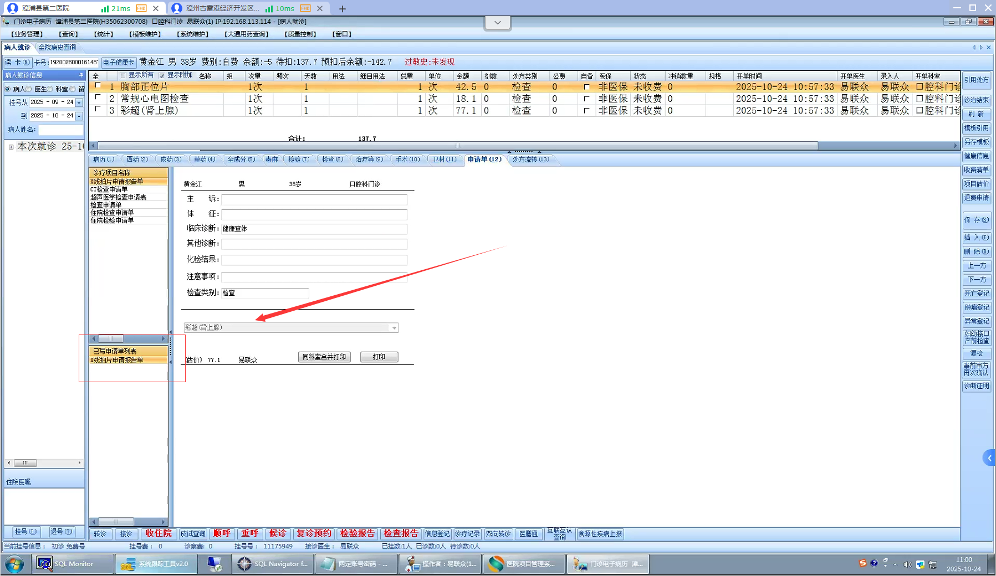Close the 漳浦县第二医院 session tab
The height and width of the screenshot is (576, 996).
coord(156,8)
